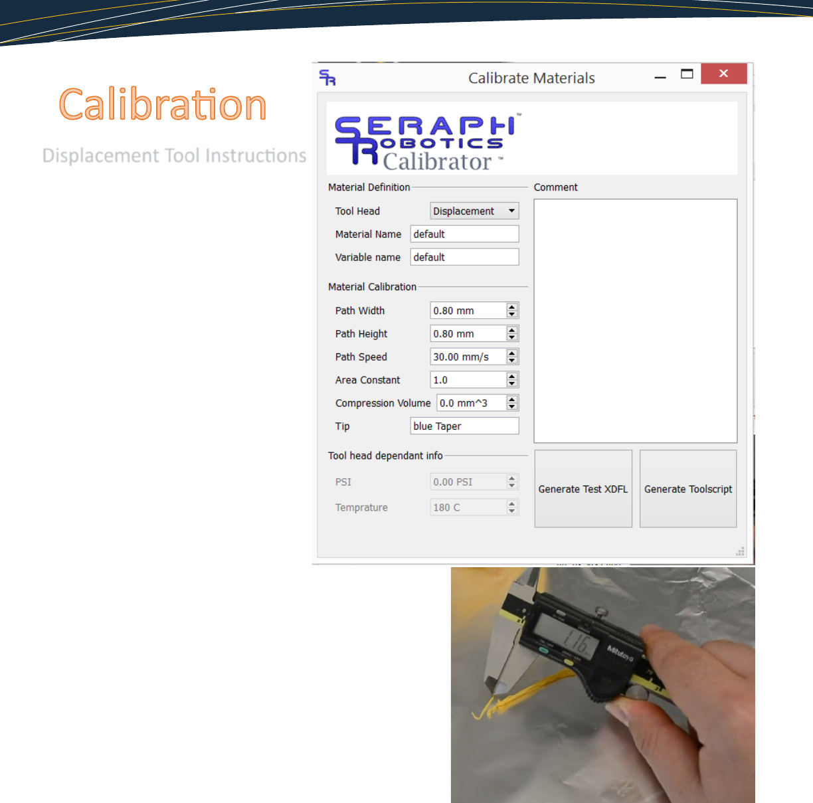Click the Variable name input field

click(x=464, y=257)
